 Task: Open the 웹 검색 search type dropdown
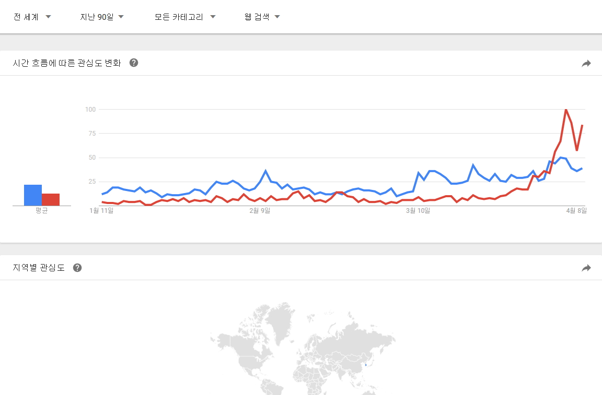pyautogui.click(x=262, y=17)
